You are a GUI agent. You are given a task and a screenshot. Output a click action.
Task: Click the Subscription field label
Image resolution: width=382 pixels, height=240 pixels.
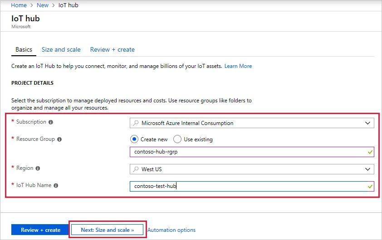point(31,122)
